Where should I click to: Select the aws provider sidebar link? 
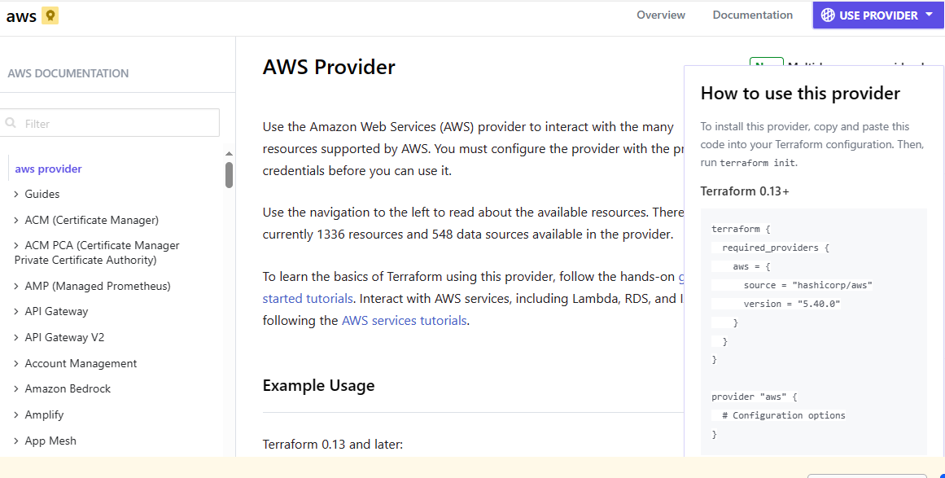[x=48, y=169]
